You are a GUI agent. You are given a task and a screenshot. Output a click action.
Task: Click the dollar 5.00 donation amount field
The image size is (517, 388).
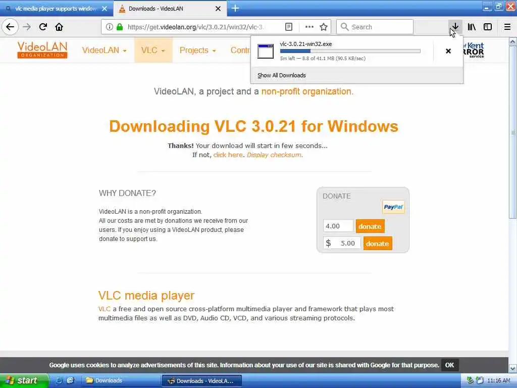pos(342,244)
